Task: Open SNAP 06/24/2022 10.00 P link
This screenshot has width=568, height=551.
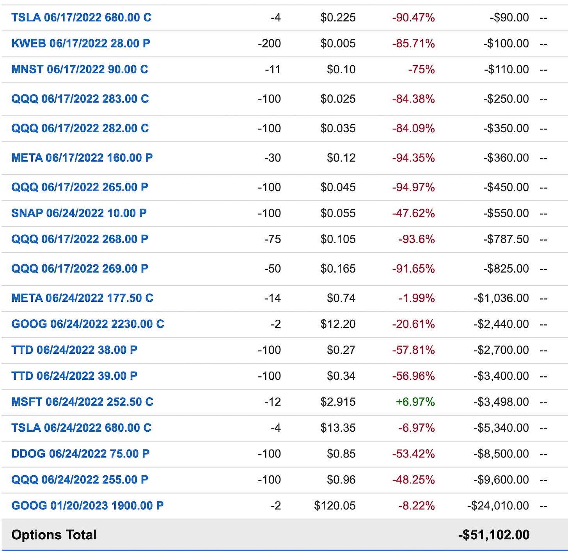Action: [x=79, y=213]
